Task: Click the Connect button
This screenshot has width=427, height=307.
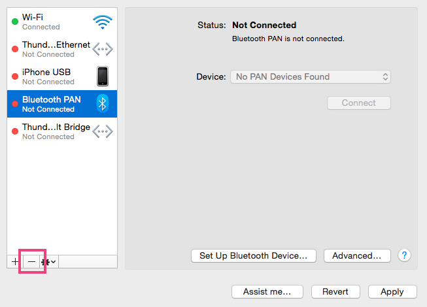Action: click(x=358, y=103)
